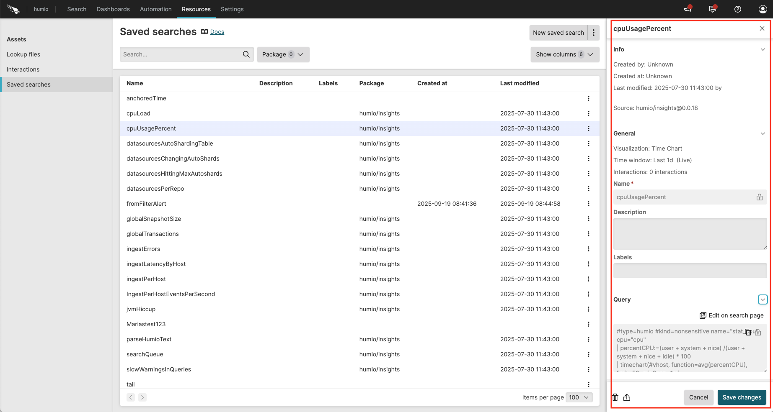
Task: Click into the Description text area
Action: [690, 234]
